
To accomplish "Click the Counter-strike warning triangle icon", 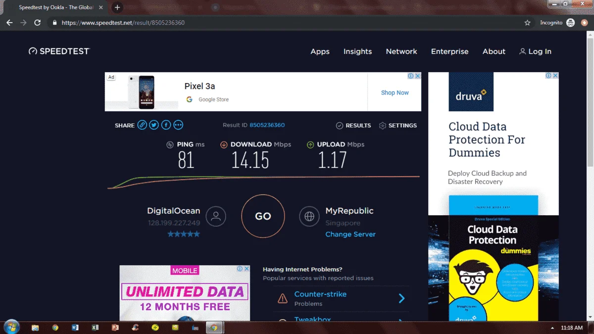I will [282, 298].
